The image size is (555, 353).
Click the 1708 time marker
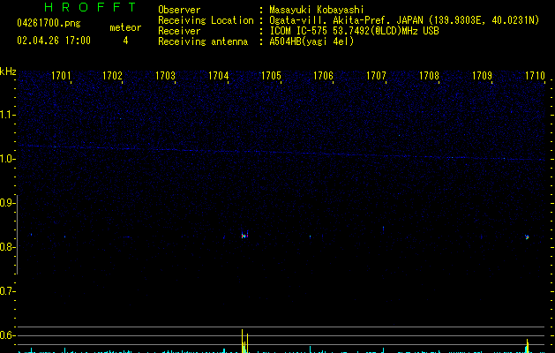(429, 76)
